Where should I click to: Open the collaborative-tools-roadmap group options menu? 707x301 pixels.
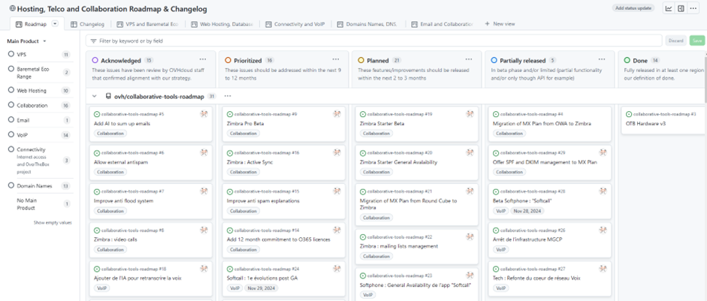tap(228, 96)
